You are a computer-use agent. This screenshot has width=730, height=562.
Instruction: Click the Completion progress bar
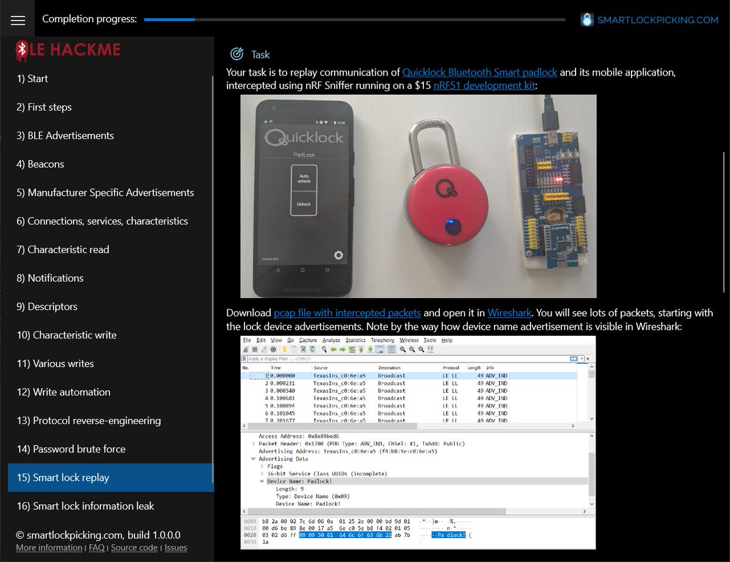(x=355, y=19)
